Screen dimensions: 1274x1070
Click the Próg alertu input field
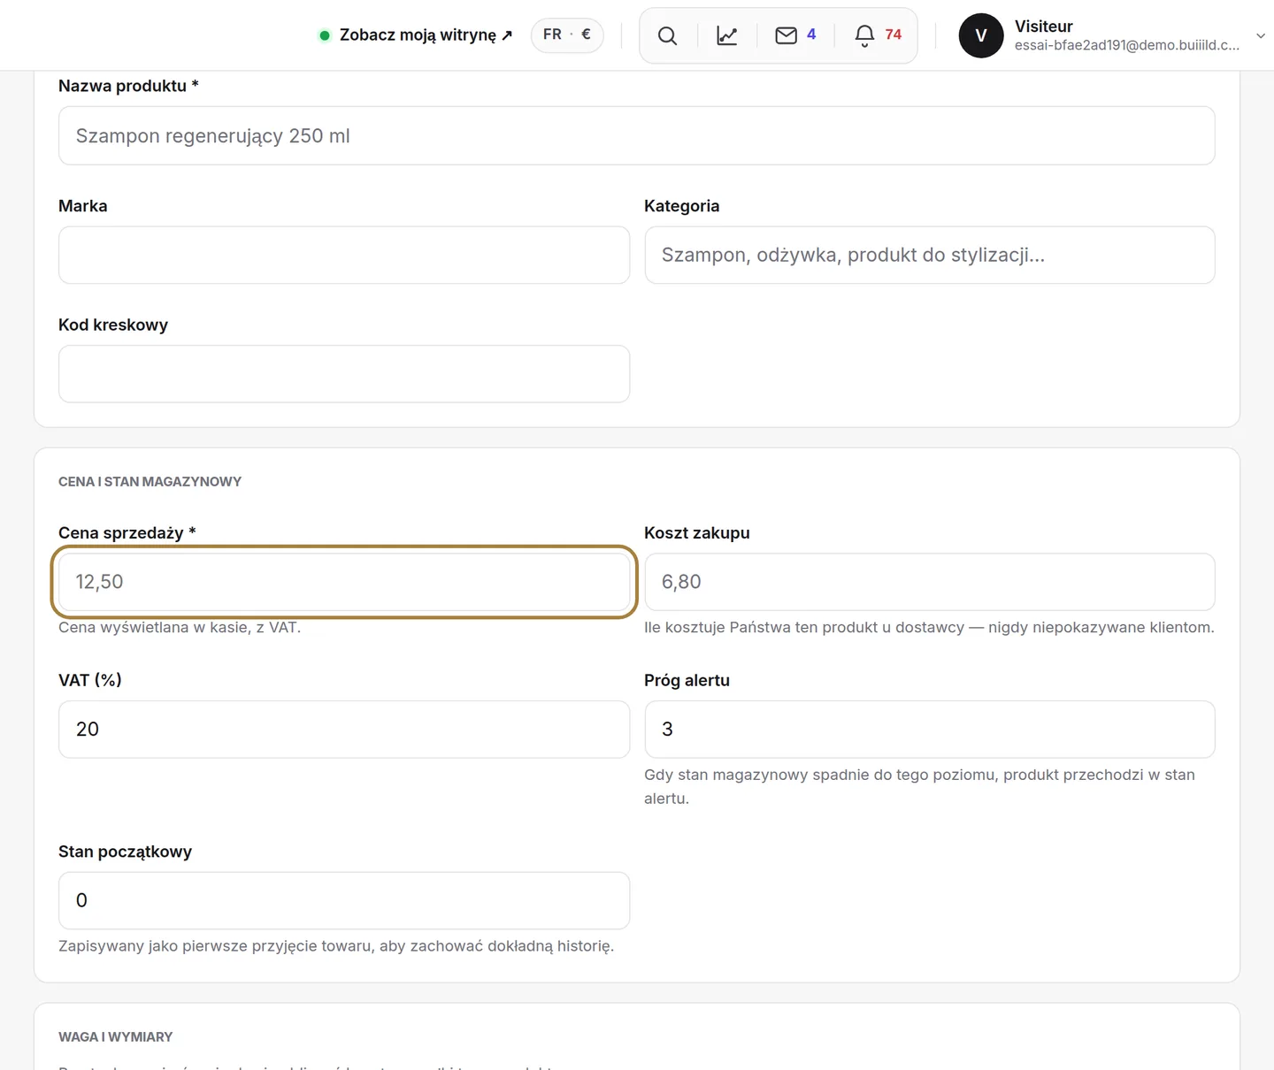click(930, 730)
